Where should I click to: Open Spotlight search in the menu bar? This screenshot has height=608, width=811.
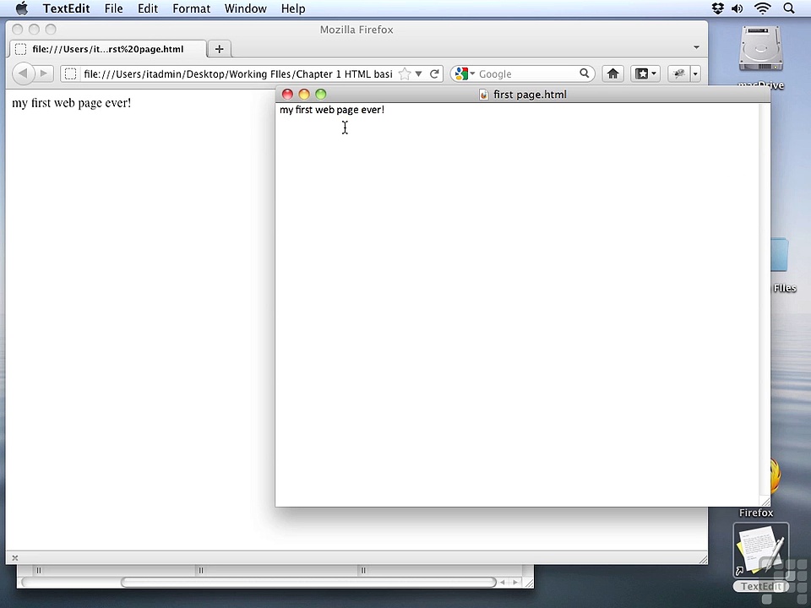(788, 8)
